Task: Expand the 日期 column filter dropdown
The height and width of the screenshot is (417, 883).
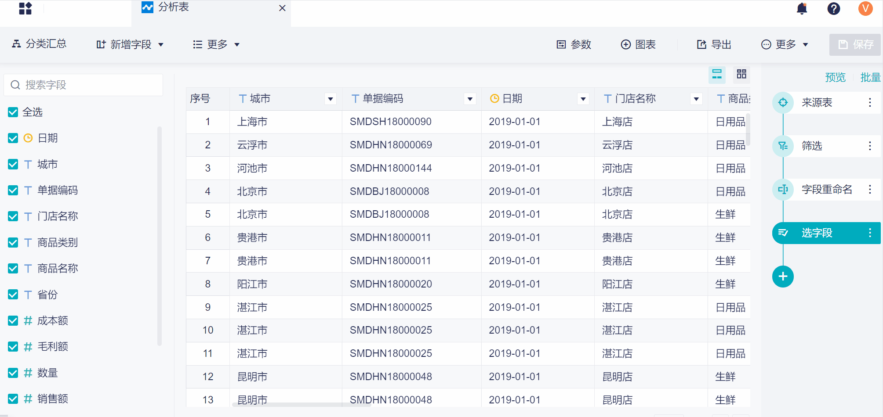Action: 583,99
